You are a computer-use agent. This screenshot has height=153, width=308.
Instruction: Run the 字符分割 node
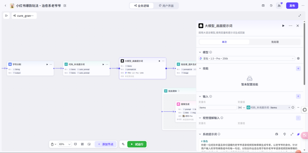tap(47, 64)
